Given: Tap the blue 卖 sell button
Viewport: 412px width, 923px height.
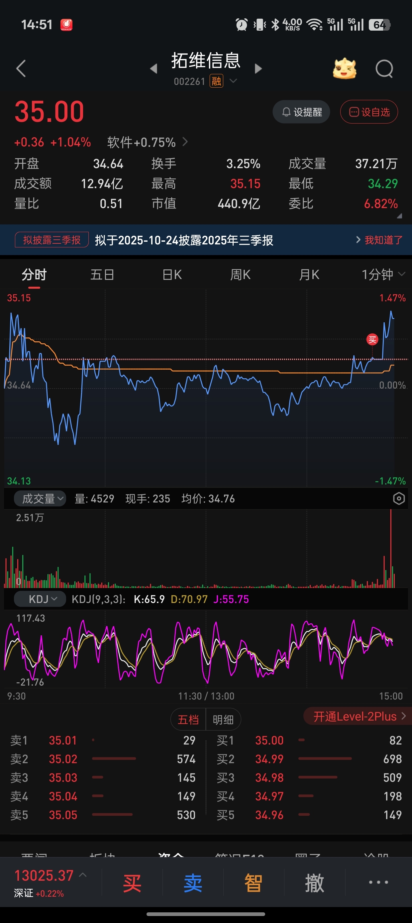Looking at the screenshot, I should pos(193,883).
